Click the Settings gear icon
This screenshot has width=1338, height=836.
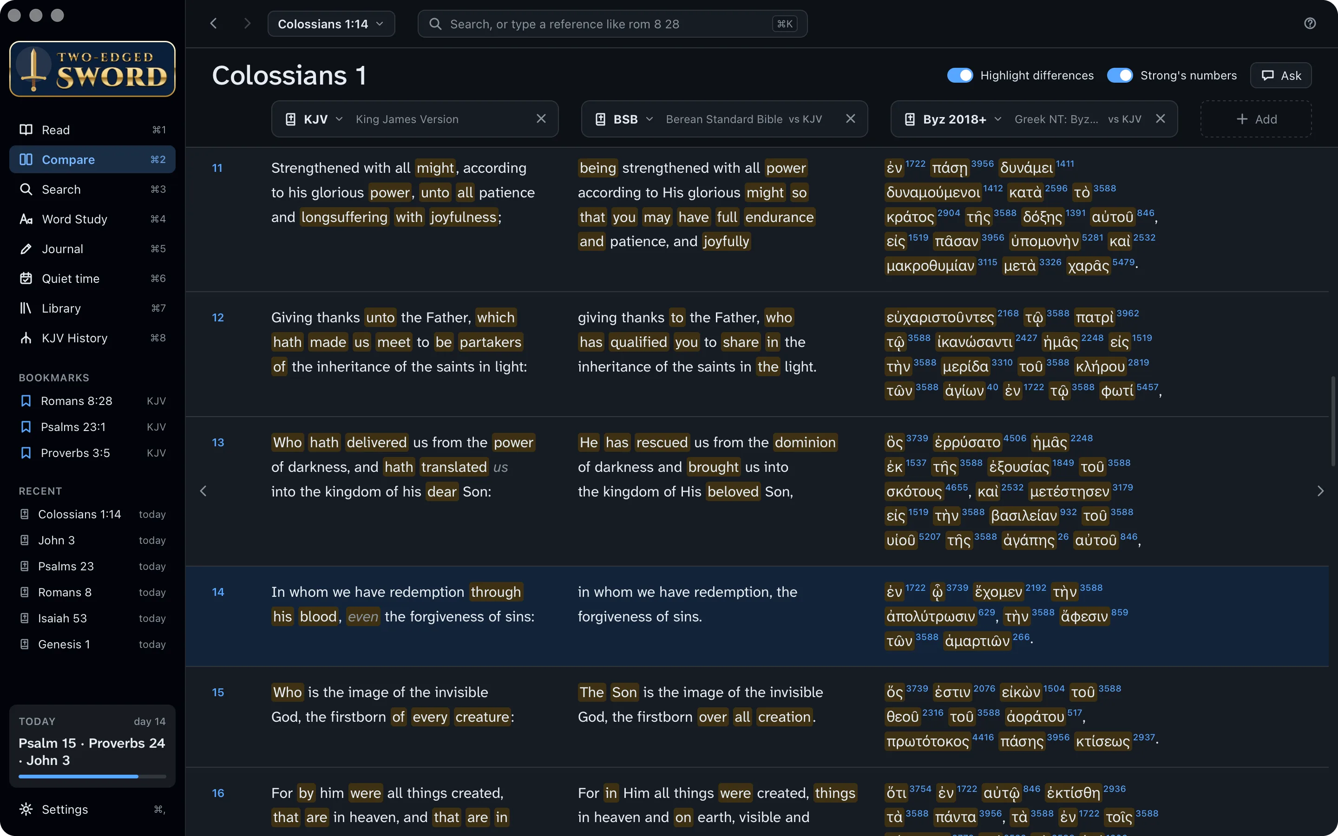[26, 809]
